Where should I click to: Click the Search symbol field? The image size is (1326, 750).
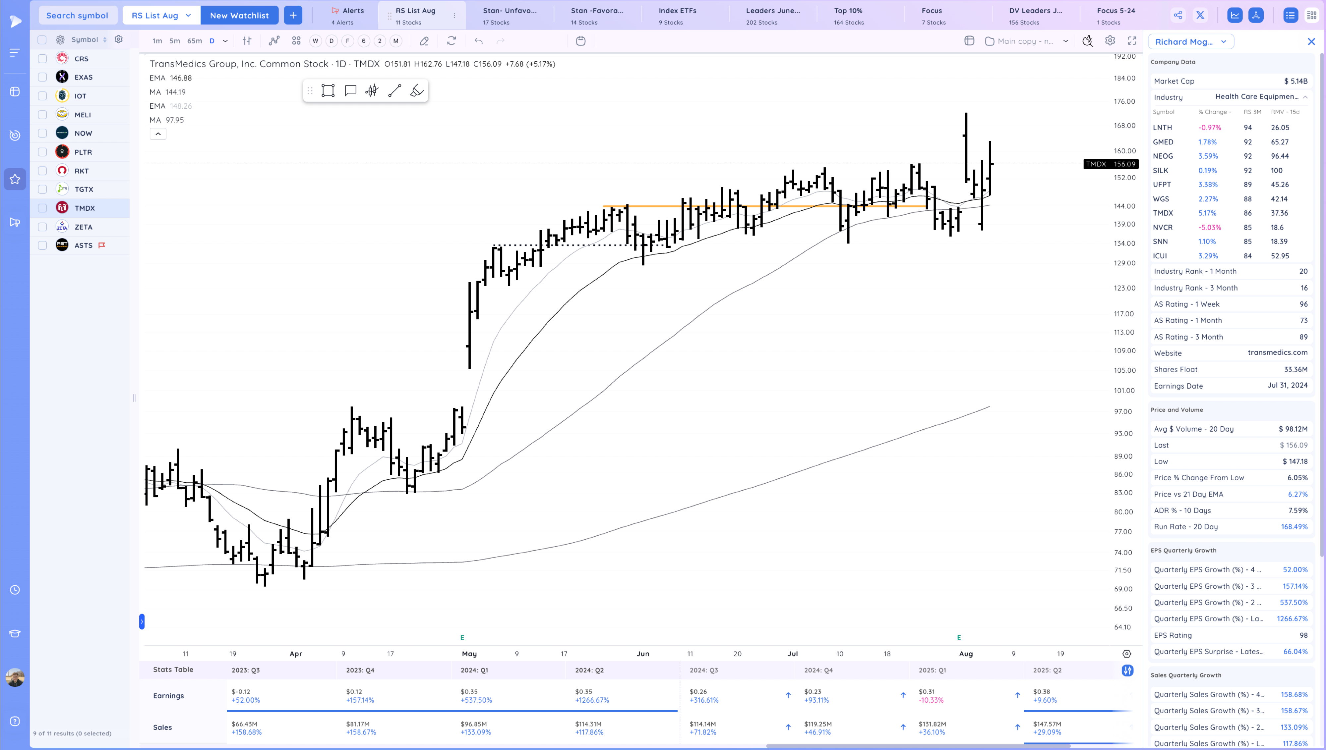click(x=77, y=15)
